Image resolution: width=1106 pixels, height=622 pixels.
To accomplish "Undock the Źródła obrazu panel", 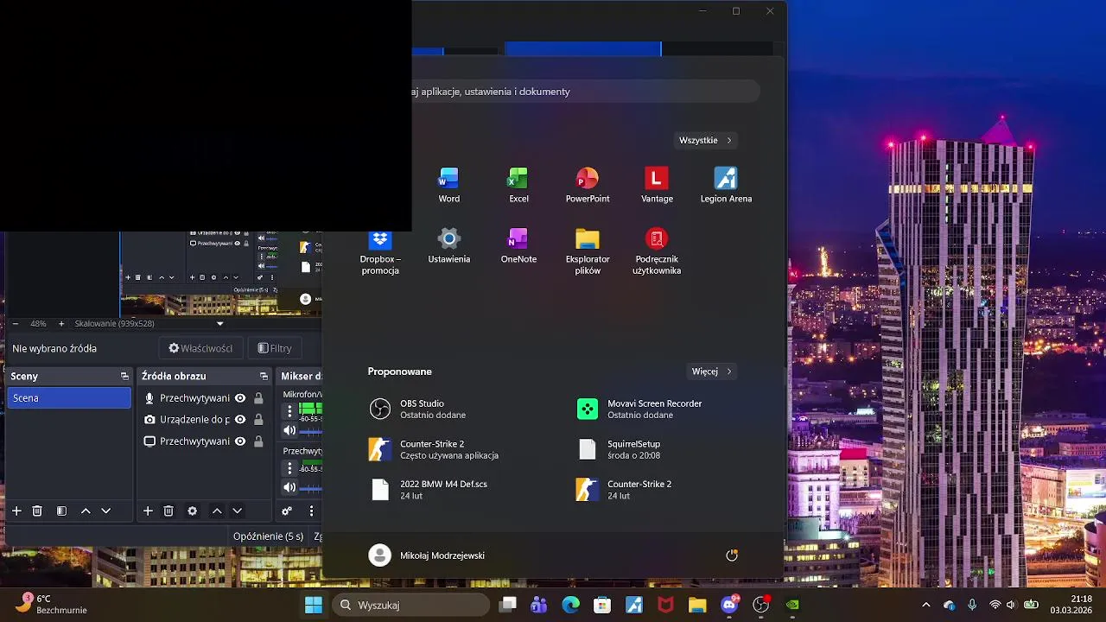I will coord(264,377).
